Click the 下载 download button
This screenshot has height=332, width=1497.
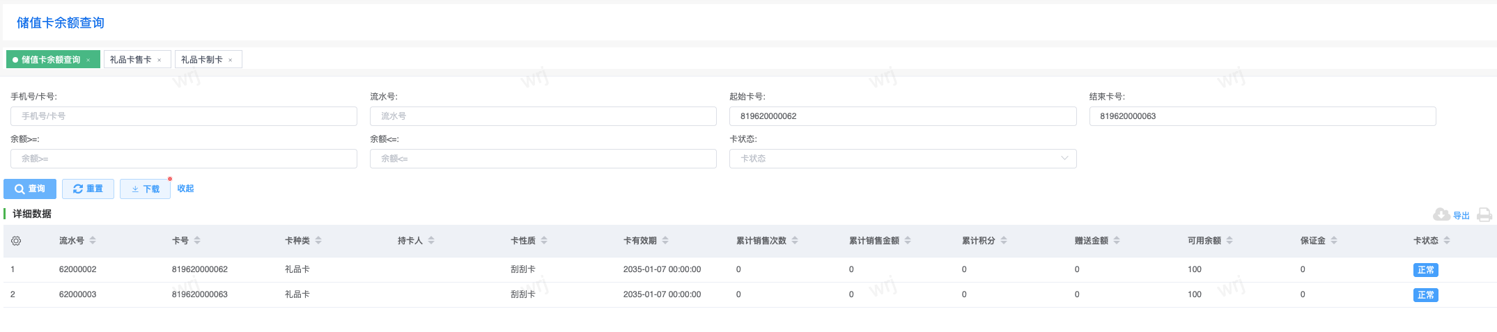point(145,189)
